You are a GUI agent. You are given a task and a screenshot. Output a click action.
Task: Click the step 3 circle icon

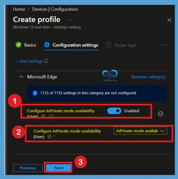click(109, 45)
